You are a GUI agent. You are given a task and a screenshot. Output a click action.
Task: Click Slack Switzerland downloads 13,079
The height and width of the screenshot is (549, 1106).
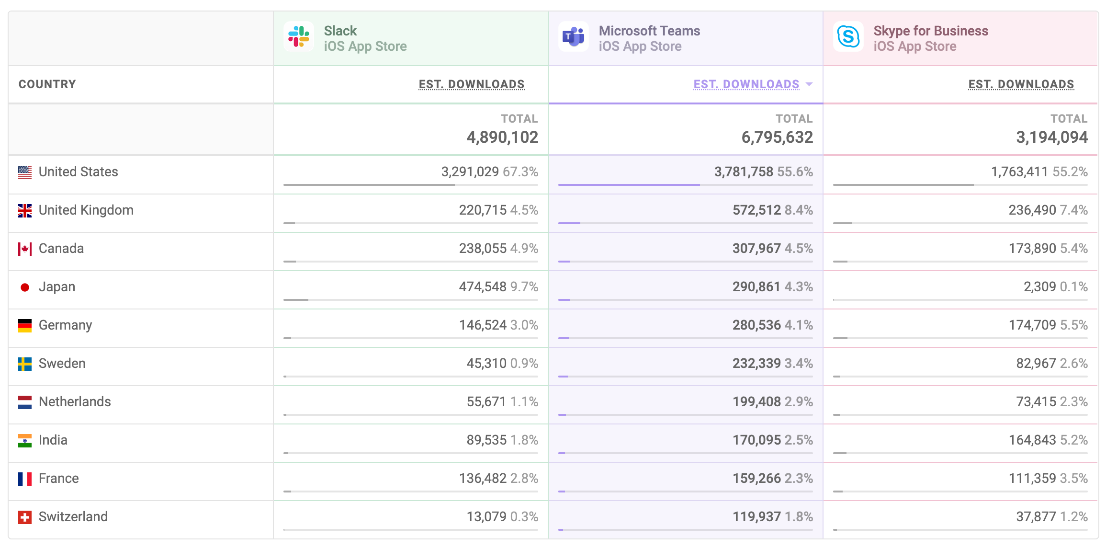486,516
